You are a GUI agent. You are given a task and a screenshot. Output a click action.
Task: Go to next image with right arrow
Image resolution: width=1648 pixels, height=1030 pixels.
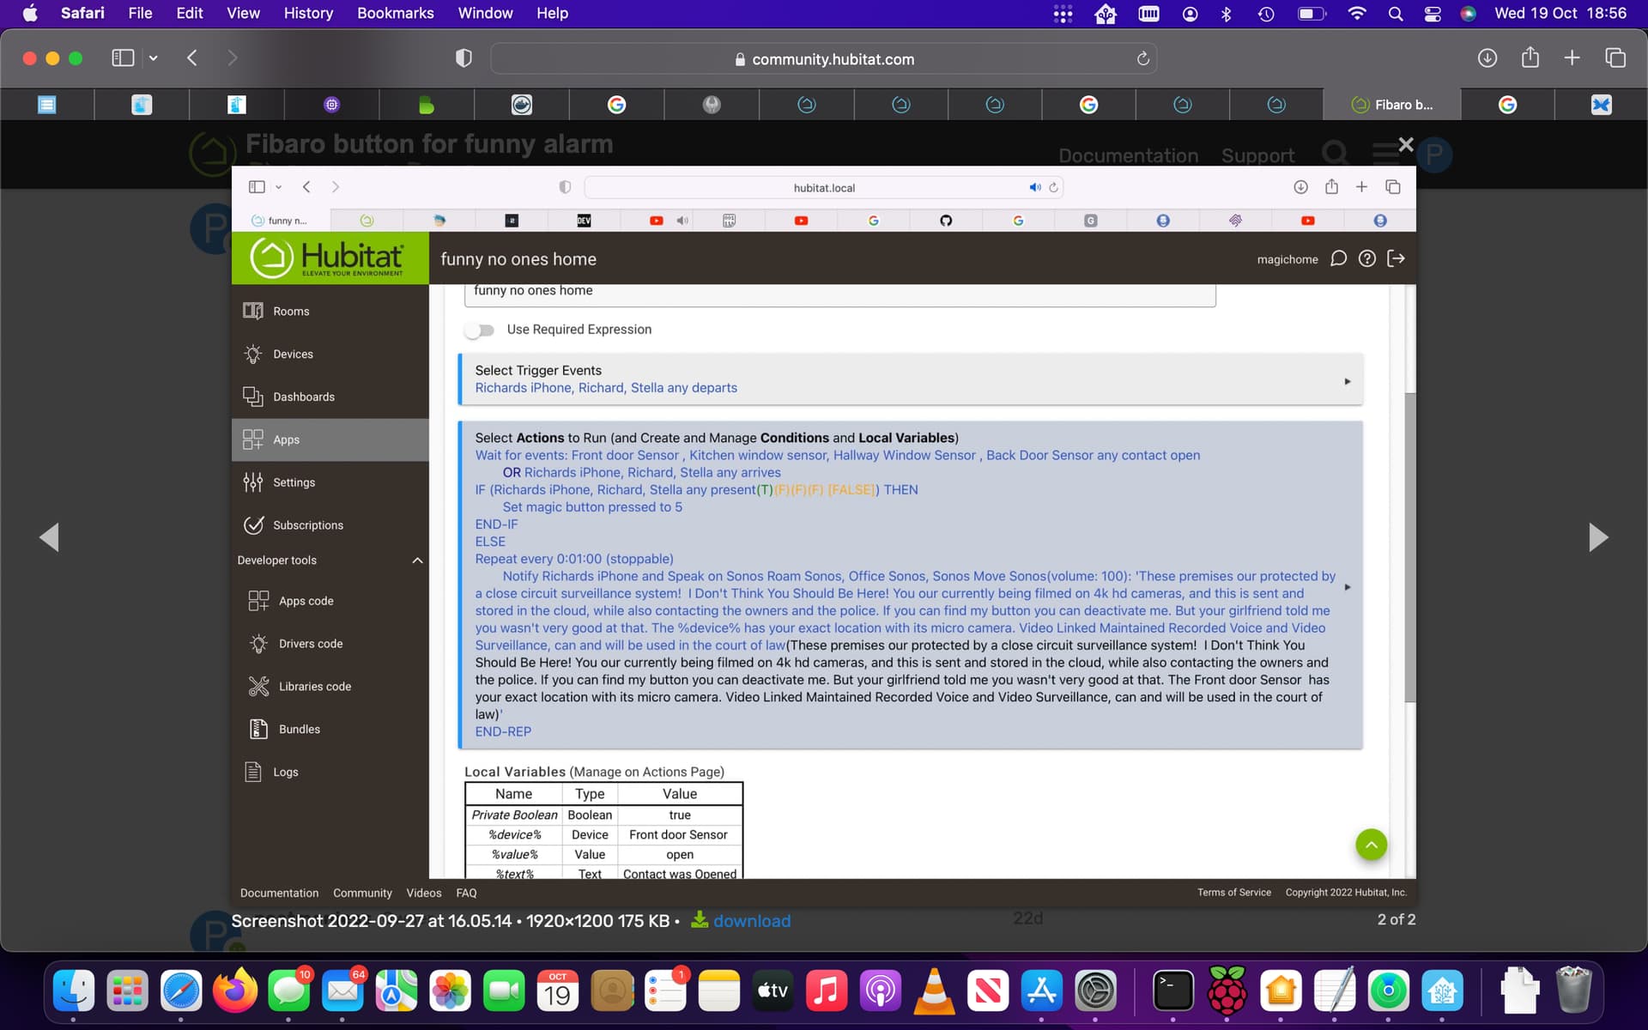click(x=1597, y=537)
